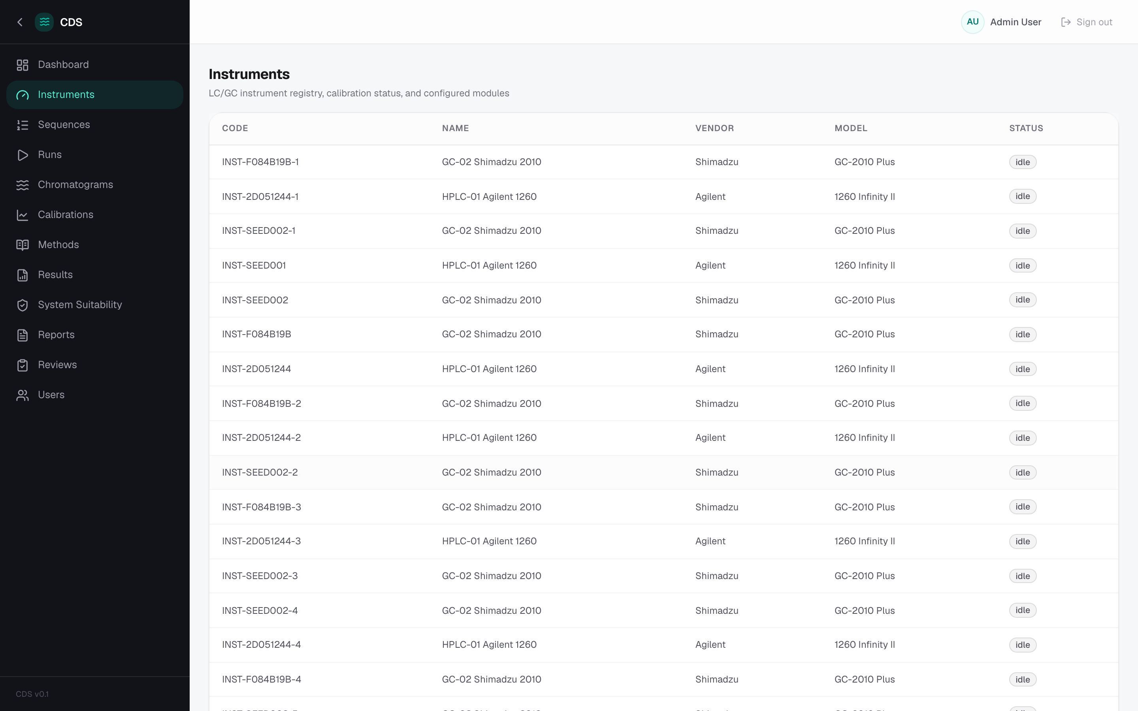Click the back chevron beside the CDS logo
This screenshot has height=711, width=1138.
(20, 22)
